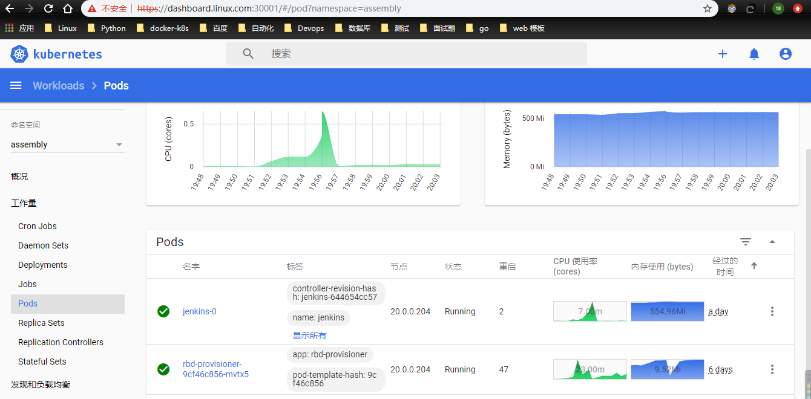The image size is (811, 399).
Task: Click 显示所有 to show all labels
Action: [x=309, y=336]
